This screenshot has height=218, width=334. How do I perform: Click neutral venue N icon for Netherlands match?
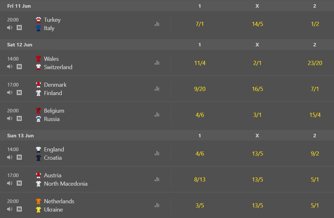coord(19,209)
